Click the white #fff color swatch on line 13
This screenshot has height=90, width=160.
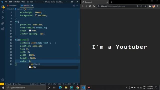click(x=30, y=30)
